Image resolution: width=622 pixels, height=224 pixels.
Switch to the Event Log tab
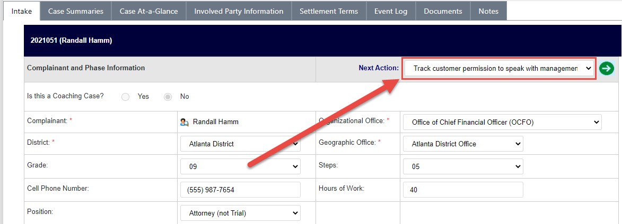[391, 11]
